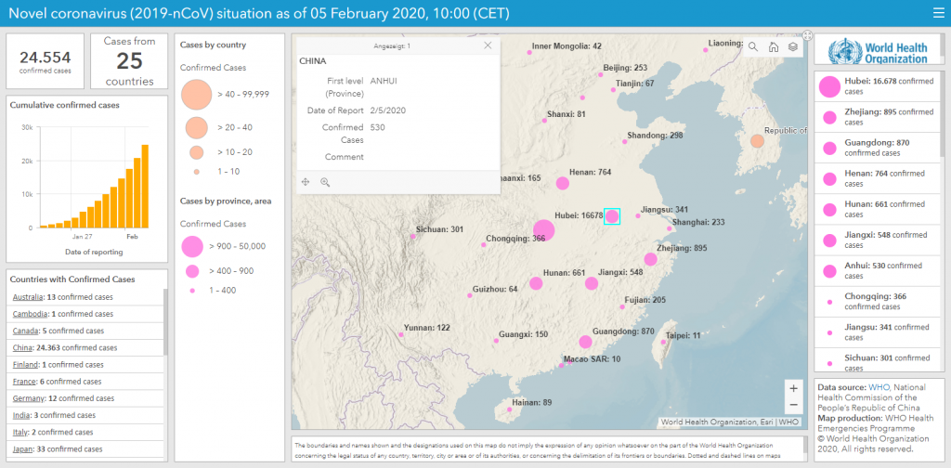Click the pan-to icon in popup
This screenshot has width=951, height=468.
tap(305, 182)
